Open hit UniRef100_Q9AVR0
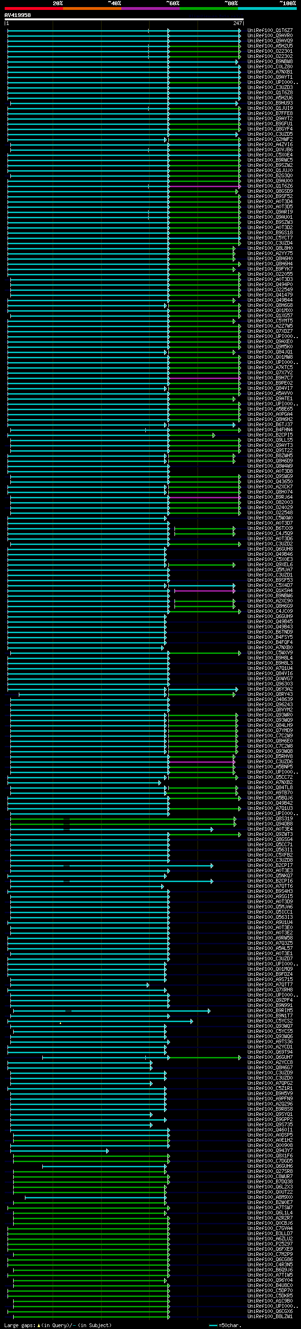This screenshot has height=1329, width=301. tap(269, 36)
